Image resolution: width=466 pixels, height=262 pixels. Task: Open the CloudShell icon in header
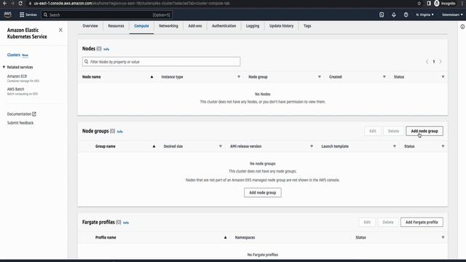click(382, 15)
